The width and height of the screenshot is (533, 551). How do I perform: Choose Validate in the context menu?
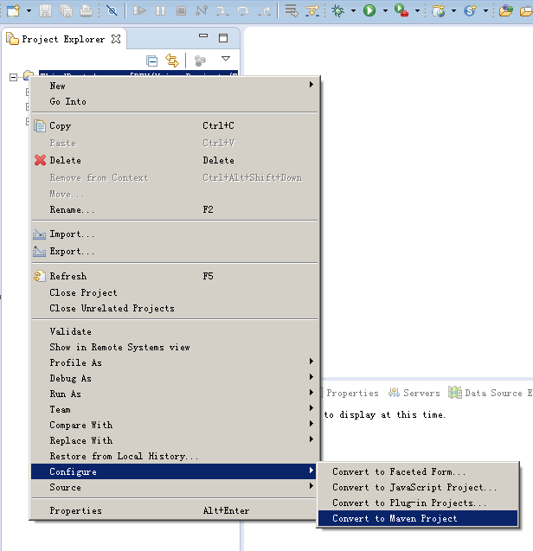coord(175,332)
